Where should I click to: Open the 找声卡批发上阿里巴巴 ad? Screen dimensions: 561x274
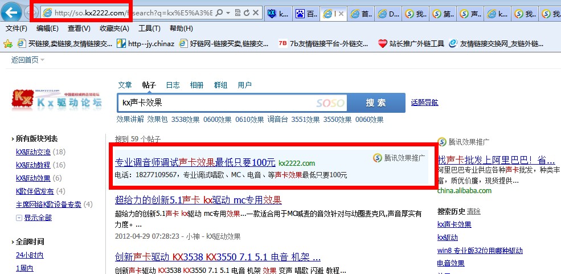(x=496, y=160)
